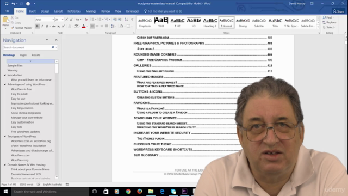Collapse Two types of WordPress heading

point(5,137)
